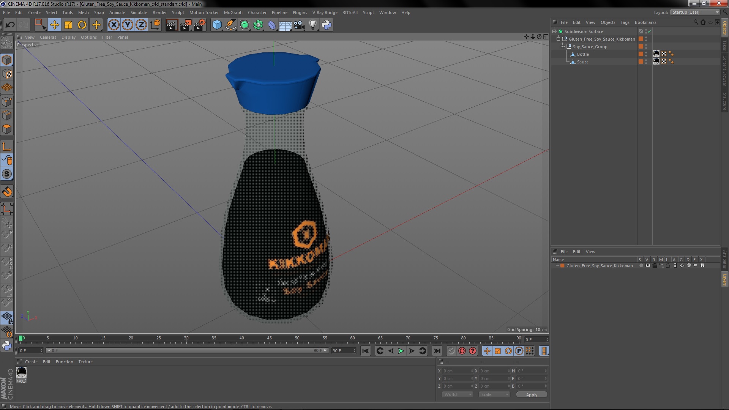Select the Scale tool in top toolbar
The width and height of the screenshot is (729, 410).
(68, 25)
